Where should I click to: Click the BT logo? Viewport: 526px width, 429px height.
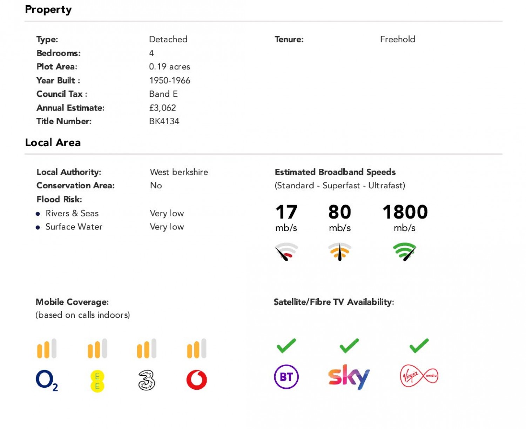point(286,377)
